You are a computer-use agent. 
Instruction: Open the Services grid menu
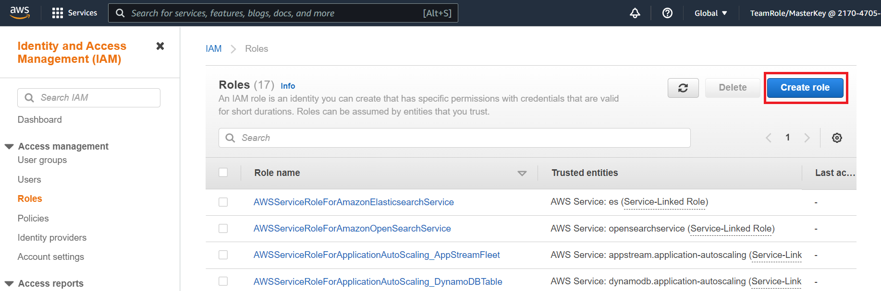coord(74,13)
